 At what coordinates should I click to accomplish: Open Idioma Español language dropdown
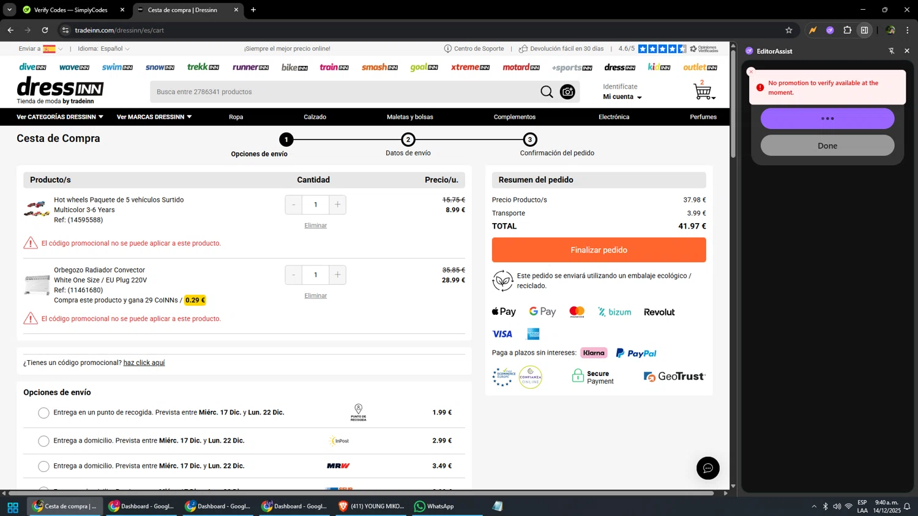103,49
